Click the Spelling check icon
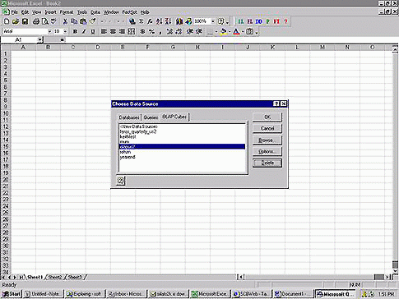The width and height of the screenshot is (399, 299). [x=53, y=21]
